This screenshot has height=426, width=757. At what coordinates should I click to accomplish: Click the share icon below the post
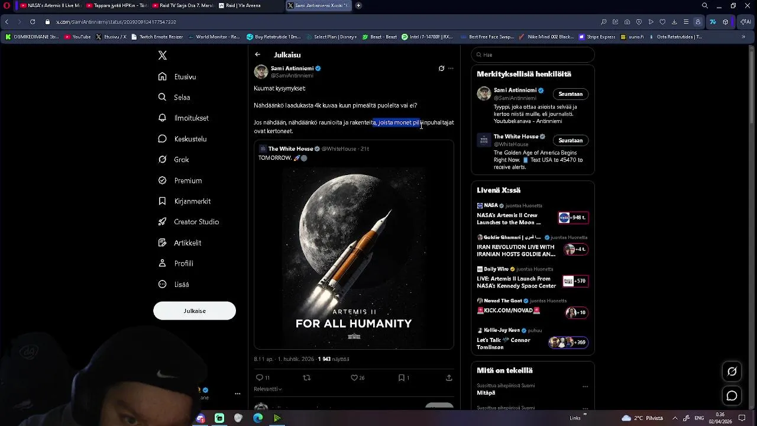click(x=449, y=377)
